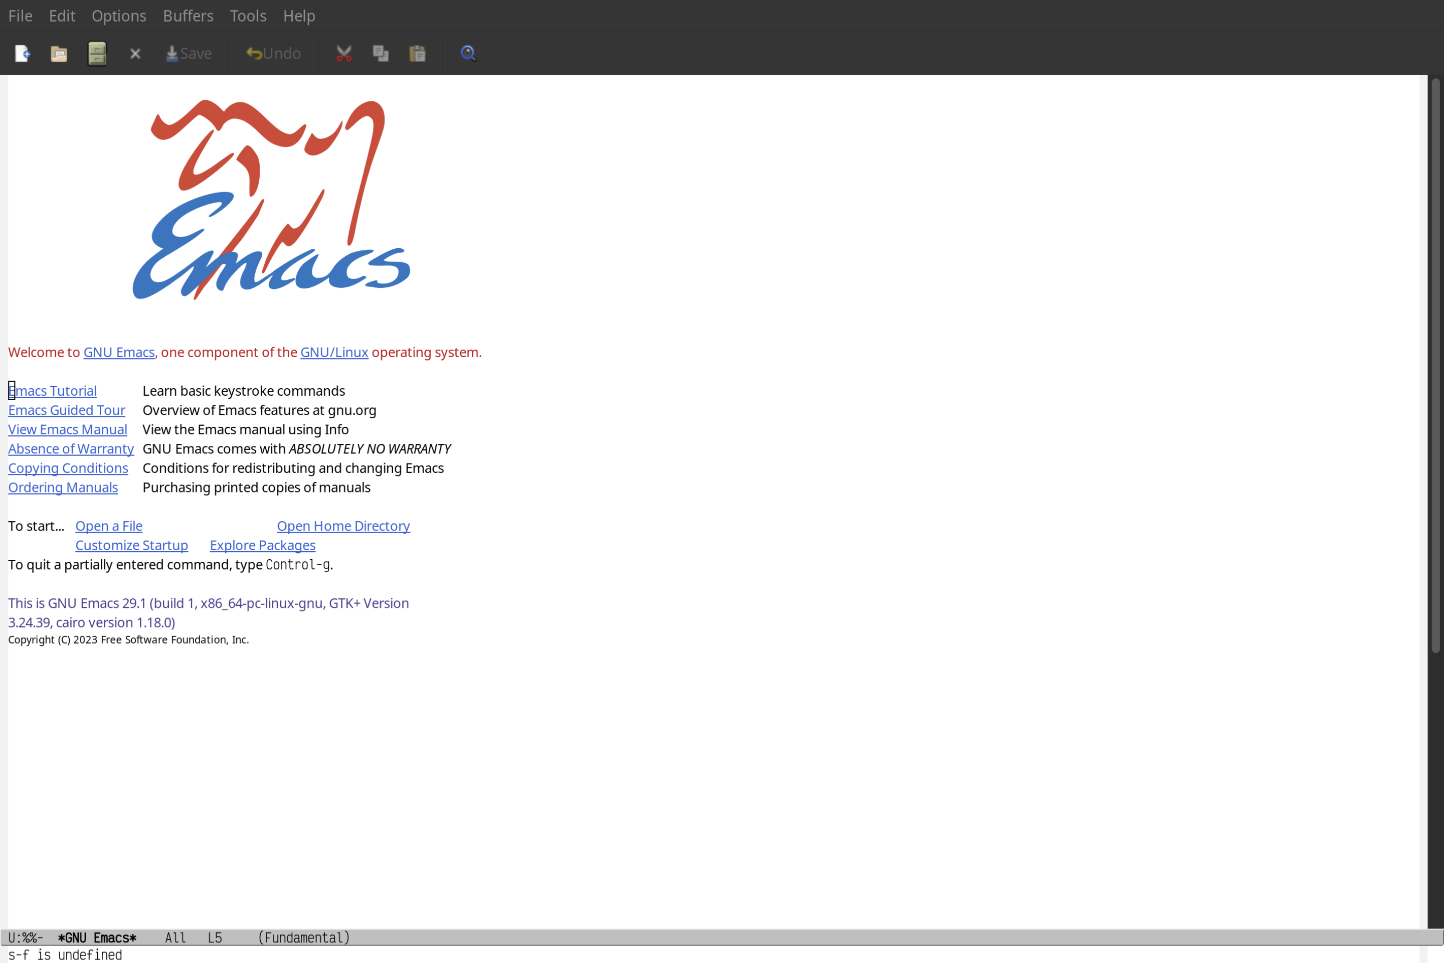1444x963 pixels.
Task: Click the Undo icon in toolbar
Action: (272, 53)
